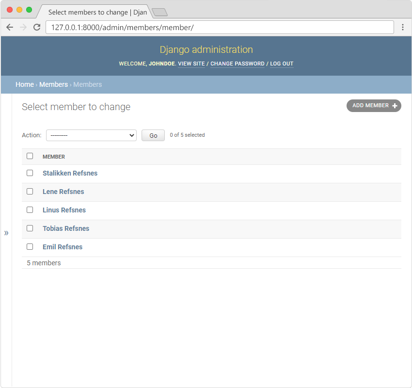This screenshot has height=388, width=412.
Task: Click the new tab shape in tab bar
Action: (x=160, y=12)
